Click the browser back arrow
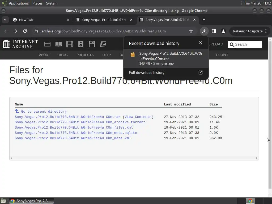 click(6, 31)
